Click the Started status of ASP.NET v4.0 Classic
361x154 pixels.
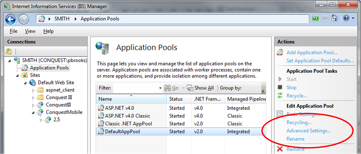tap(177, 116)
